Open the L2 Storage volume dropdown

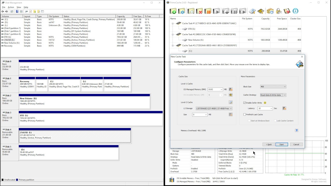coord(231,109)
